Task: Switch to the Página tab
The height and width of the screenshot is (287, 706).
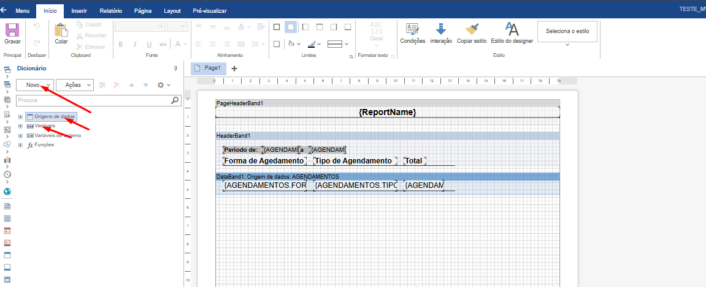Action: tap(143, 11)
